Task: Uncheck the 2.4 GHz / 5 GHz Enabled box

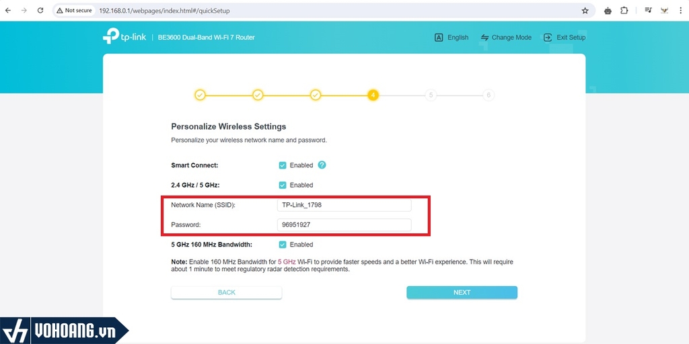Action: (x=283, y=185)
